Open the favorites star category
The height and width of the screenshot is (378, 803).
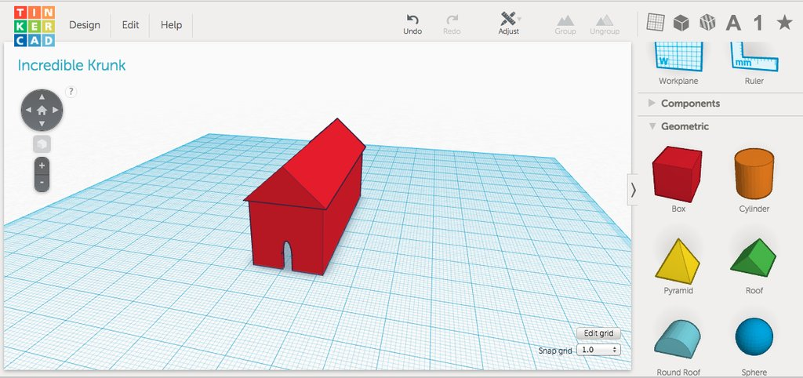[783, 23]
